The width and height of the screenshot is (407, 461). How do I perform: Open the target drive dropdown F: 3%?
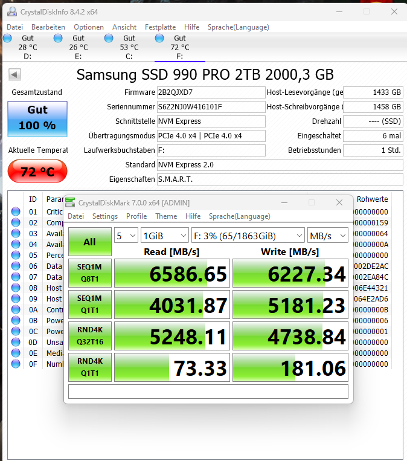pyautogui.click(x=248, y=236)
